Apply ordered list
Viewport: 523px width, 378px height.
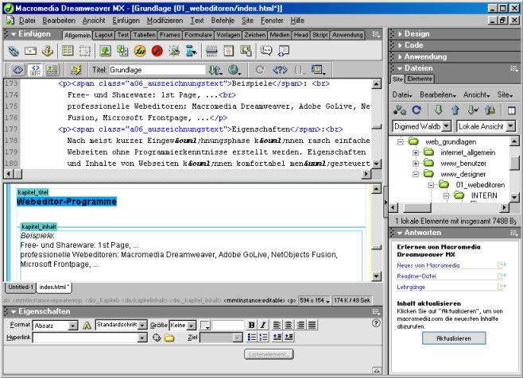pos(264,337)
